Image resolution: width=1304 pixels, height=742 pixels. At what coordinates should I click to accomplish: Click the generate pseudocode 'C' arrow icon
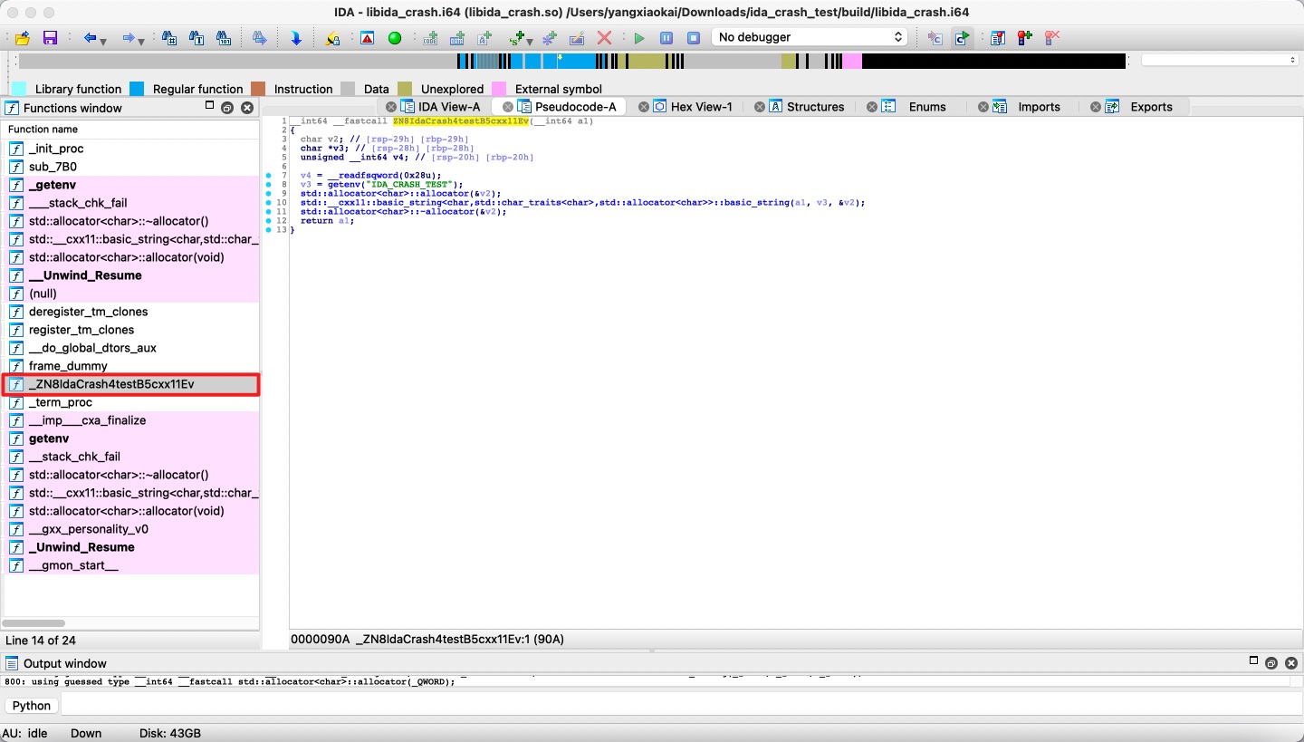(935, 38)
